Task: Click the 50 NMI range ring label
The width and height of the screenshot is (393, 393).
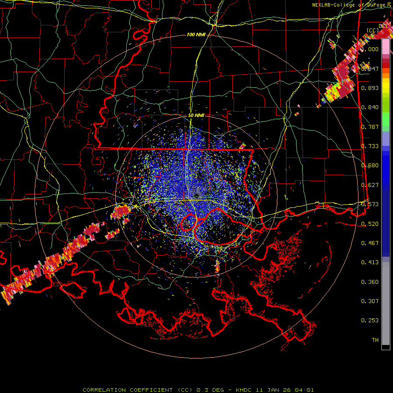Action: (x=196, y=115)
